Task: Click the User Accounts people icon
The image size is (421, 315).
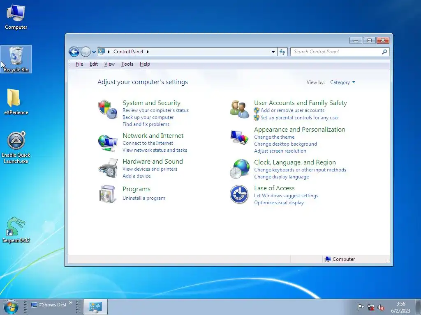Action: [x=239, y=109]
